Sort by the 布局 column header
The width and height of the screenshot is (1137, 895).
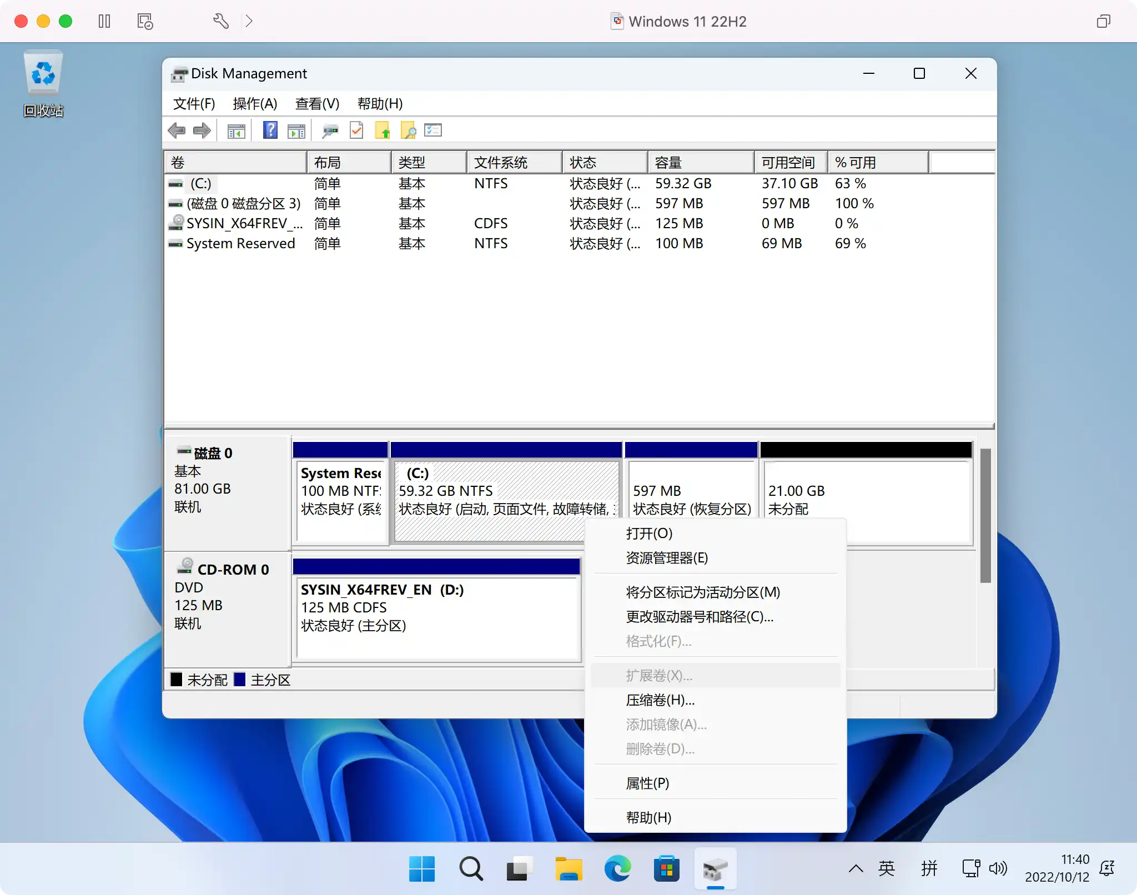tap(349, 163)
